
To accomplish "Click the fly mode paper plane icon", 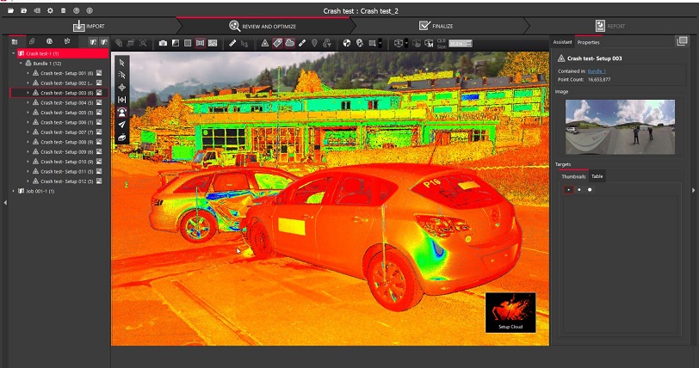I will (121, 125).
